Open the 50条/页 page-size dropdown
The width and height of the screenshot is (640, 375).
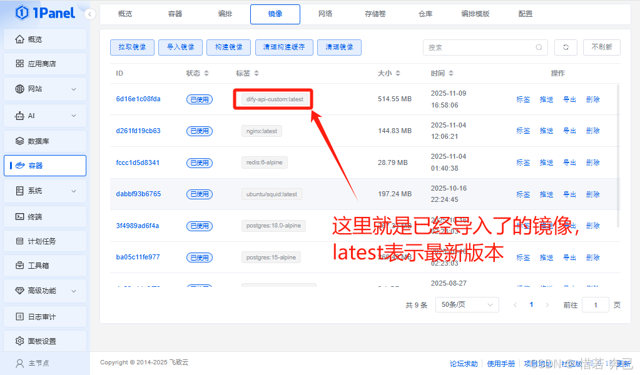467,304
